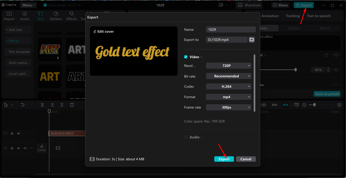
Task: Click the Name field containing 1029
Action: pyautogui.click(x=231, y=29)
